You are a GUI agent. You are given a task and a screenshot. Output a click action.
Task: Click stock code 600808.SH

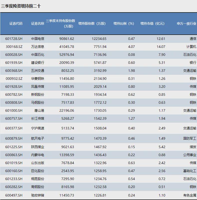click(14, 102)
